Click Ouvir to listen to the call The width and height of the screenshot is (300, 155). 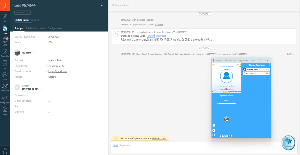(x=151, y=36)
